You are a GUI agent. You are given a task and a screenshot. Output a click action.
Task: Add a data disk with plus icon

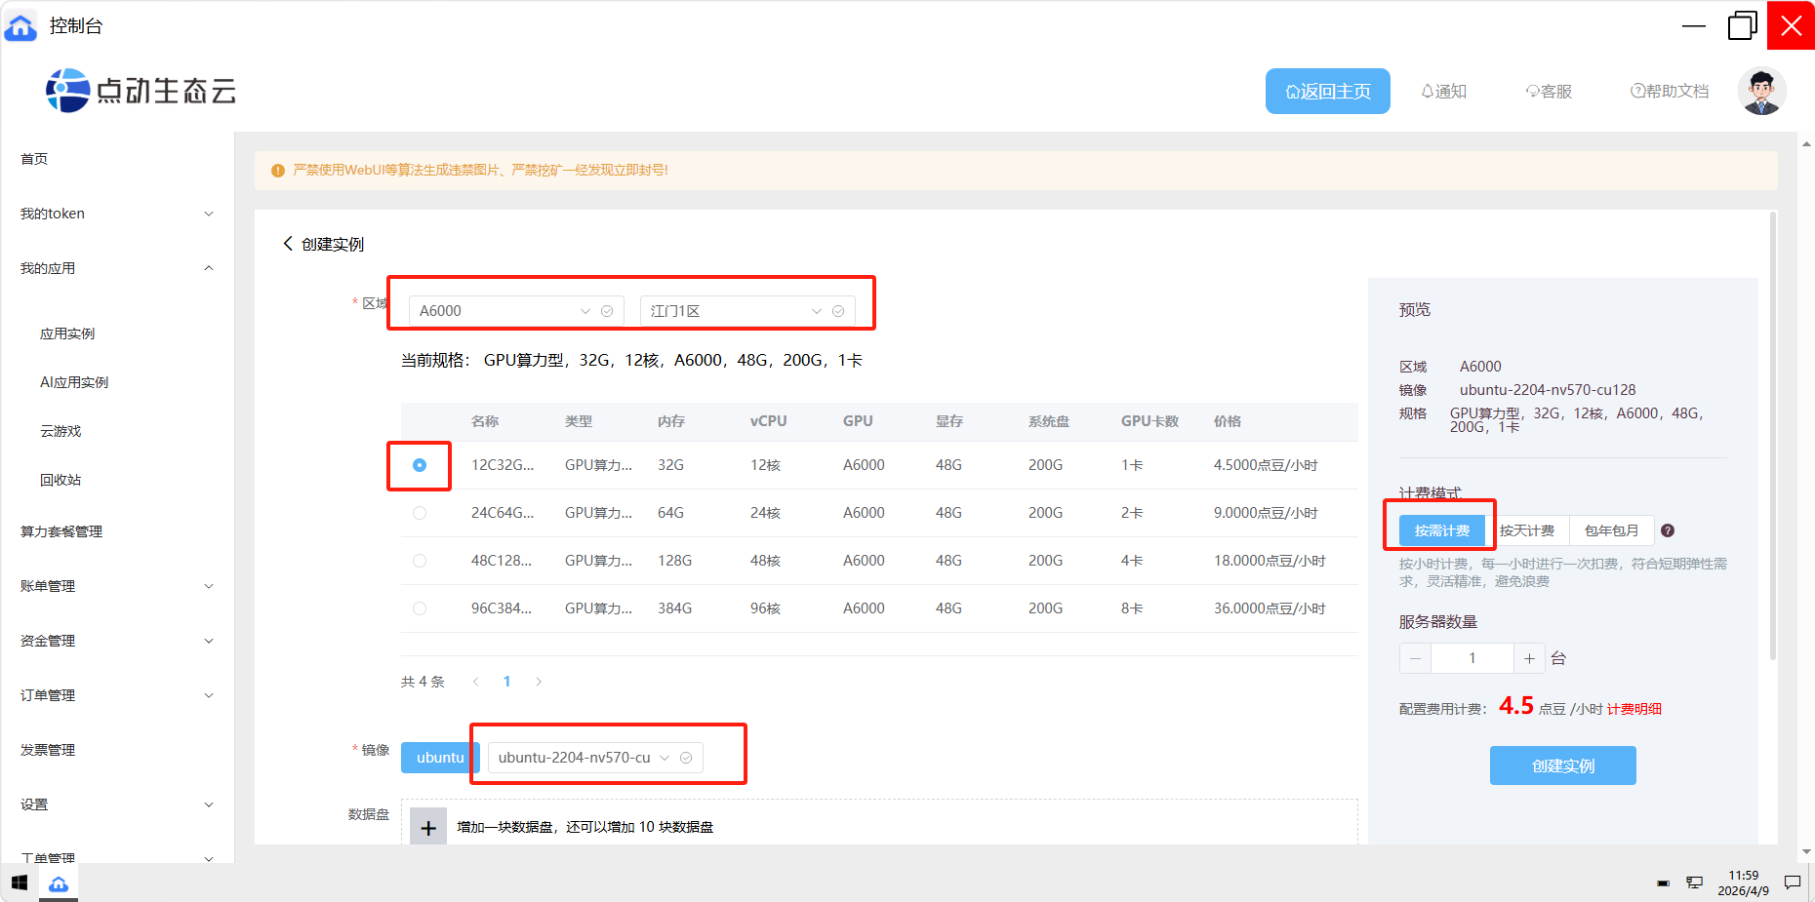pyautogui.click(x=428, y=827)
